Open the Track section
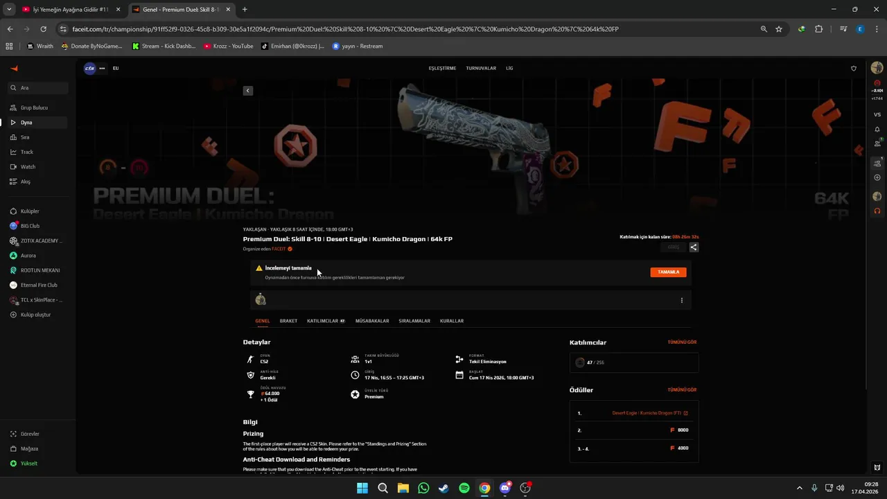The image size is (887, 499). [x=37, y=152]
